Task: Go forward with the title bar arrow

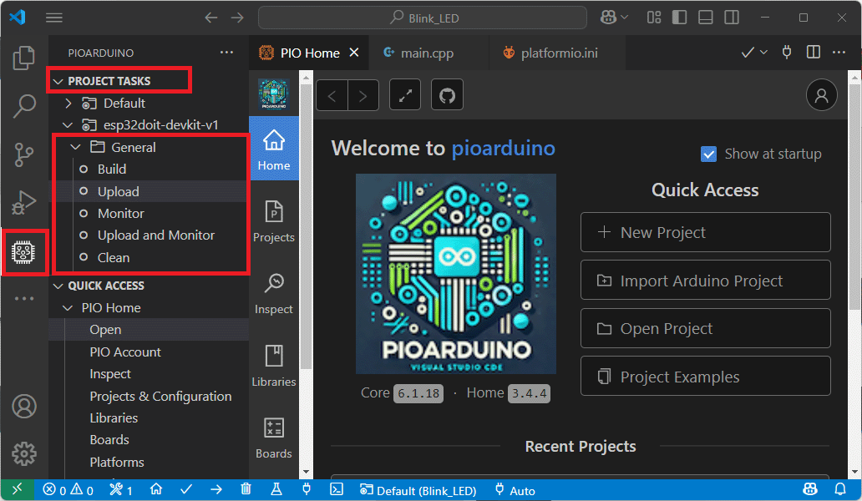Action: point(237,18)
